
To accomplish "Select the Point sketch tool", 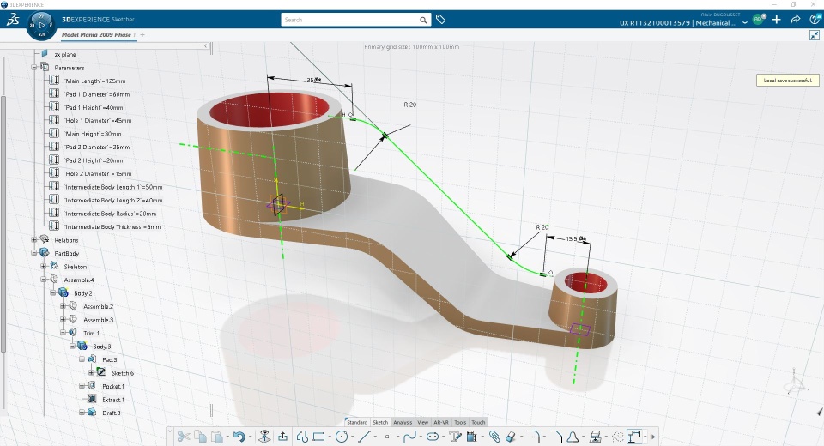I will (x=387, y=437).
